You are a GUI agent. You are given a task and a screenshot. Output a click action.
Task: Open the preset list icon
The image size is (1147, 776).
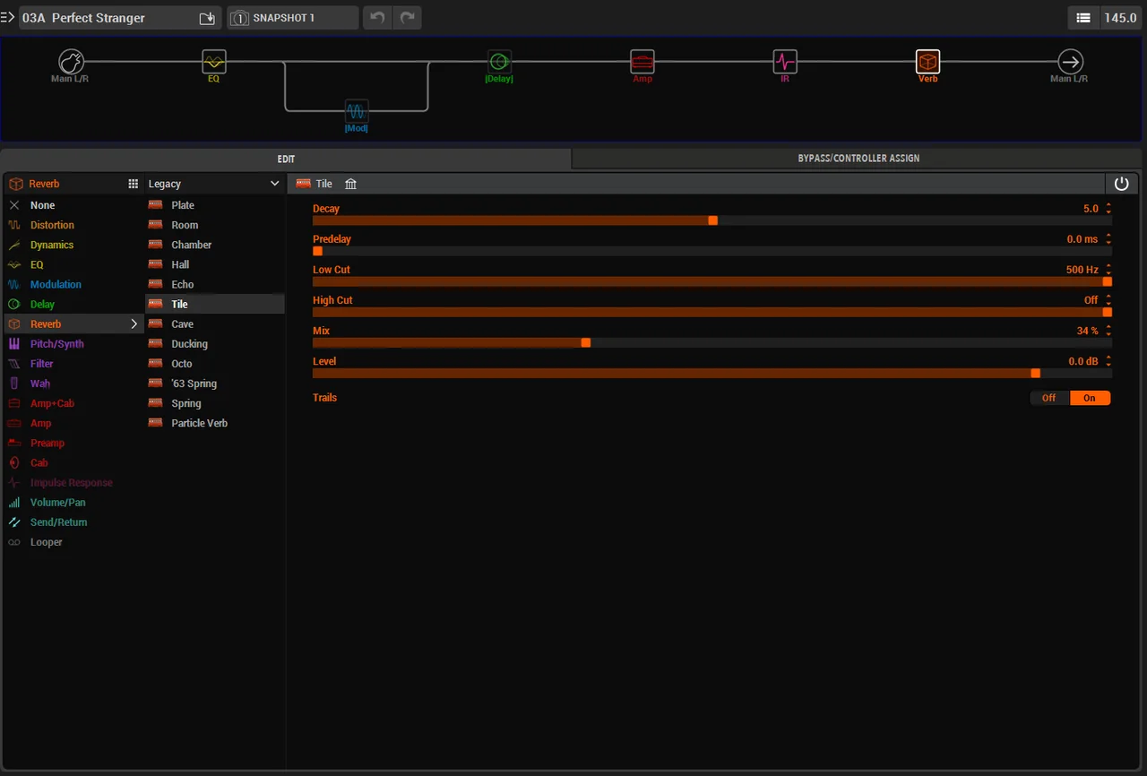[x=1083, y=18]
